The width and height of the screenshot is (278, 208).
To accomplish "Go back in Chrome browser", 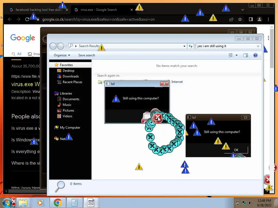I will point(10,19).
